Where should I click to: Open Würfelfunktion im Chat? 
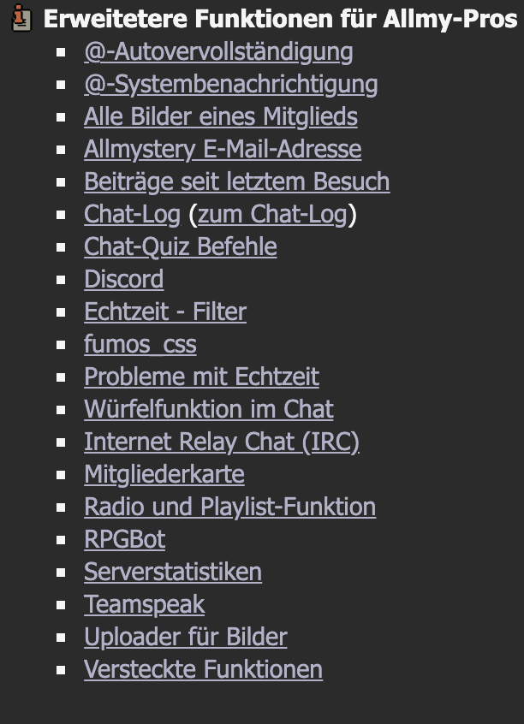tap(209, 409)
